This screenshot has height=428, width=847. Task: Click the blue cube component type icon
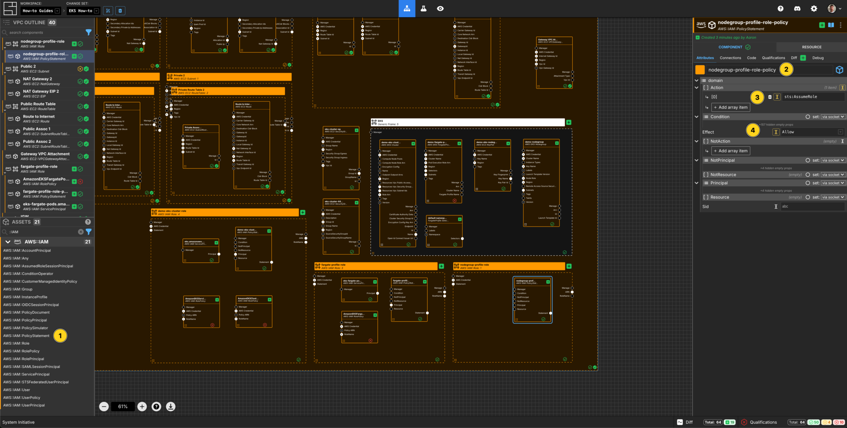click(840, 70)
